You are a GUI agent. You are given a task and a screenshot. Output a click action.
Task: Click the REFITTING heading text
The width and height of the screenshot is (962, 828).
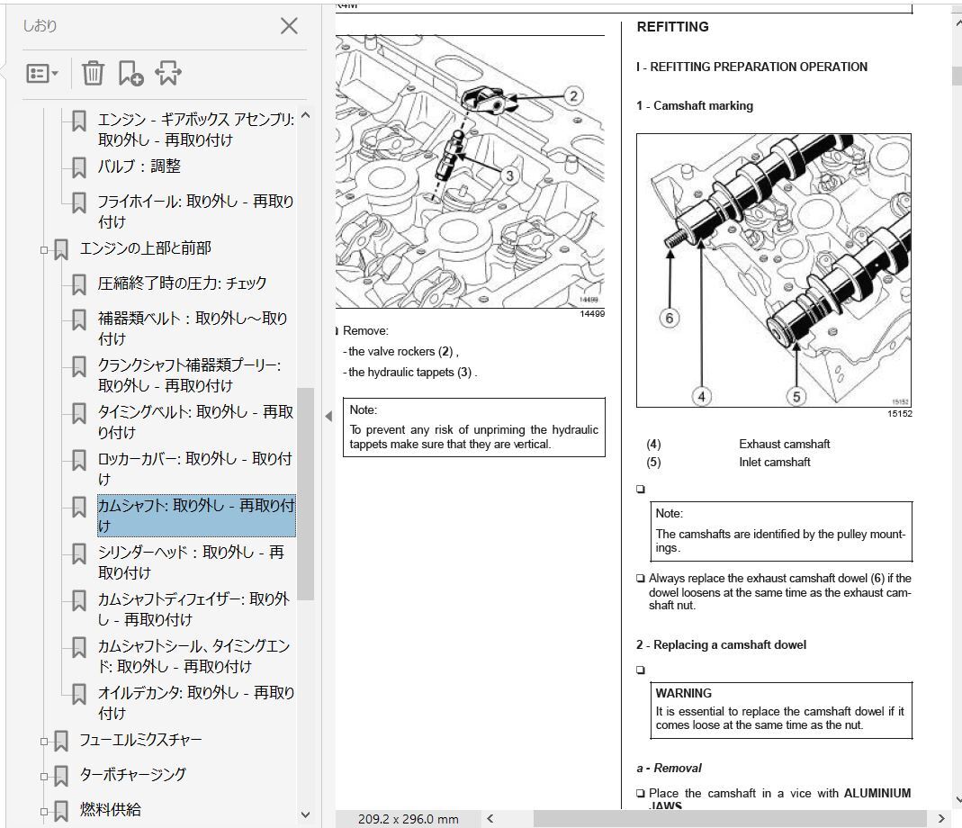(x=672, y=27)
